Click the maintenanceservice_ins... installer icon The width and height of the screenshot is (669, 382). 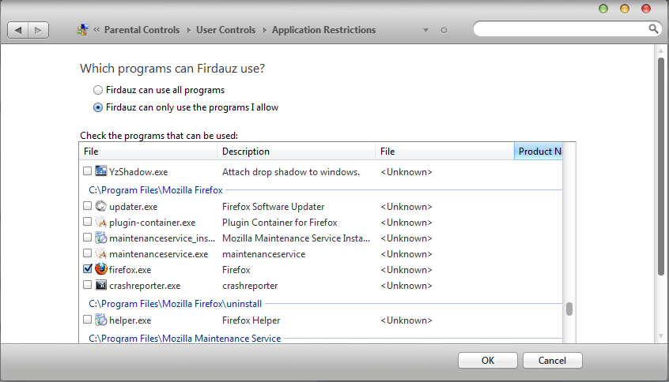tap(100, 238)
